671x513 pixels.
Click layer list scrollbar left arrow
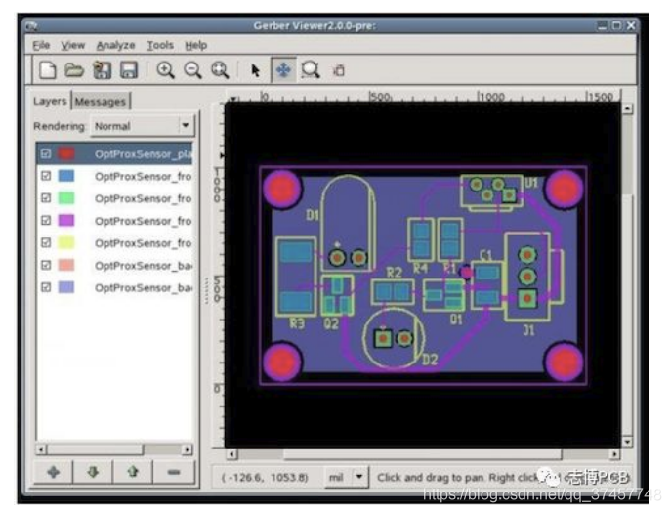[x=41, y=449]
